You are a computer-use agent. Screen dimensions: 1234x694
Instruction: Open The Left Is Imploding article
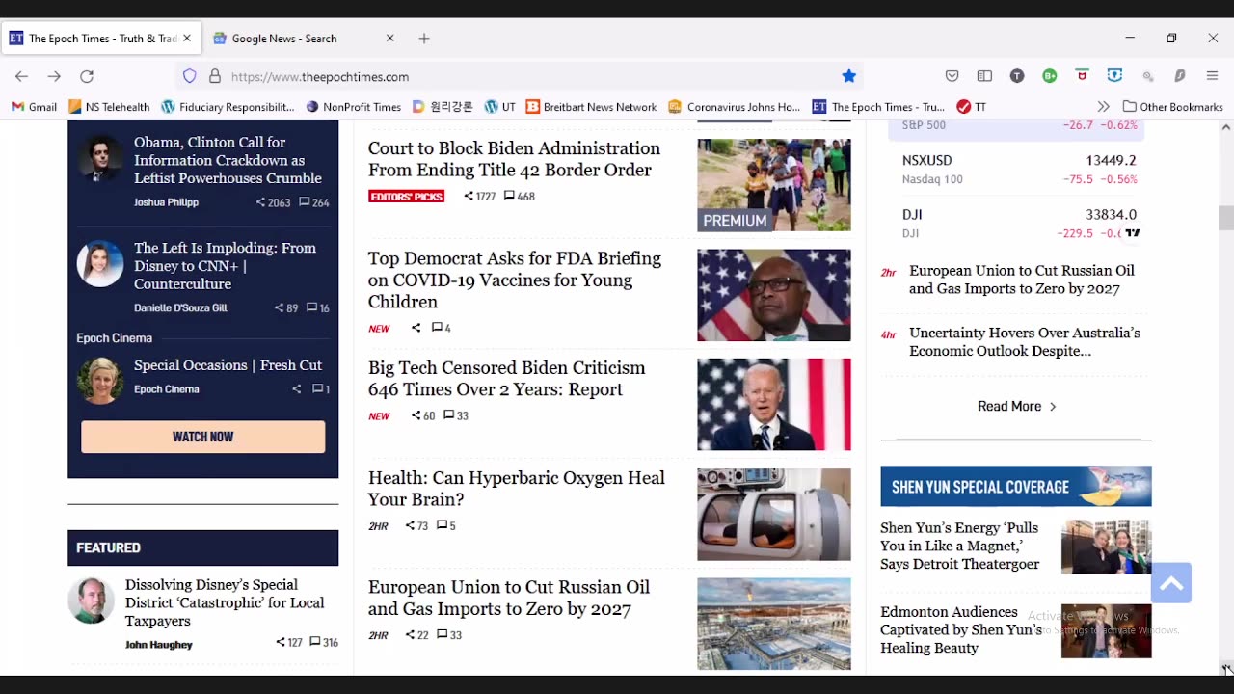(226, 265)
